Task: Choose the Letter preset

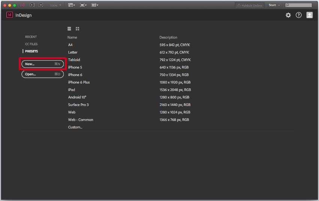Action: tap(73, 52)
